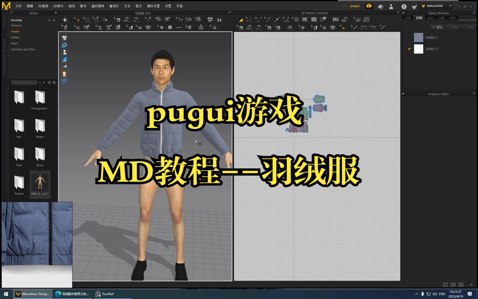
Task: Select the Select/Move tool with yellow cross
Action: [x=77, y=20]
